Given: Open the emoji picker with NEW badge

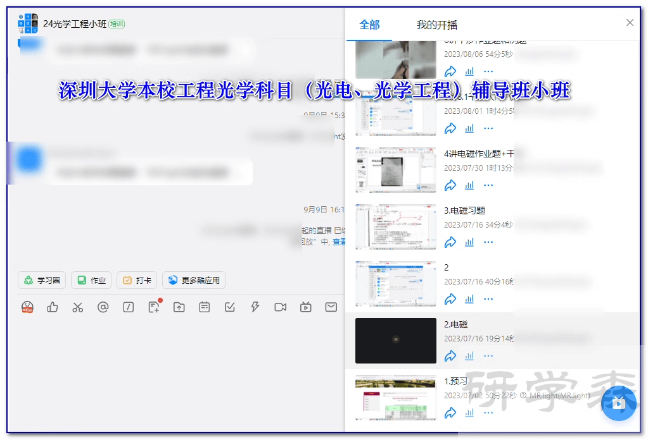Looking at the screenshot, I should point(27,307).
